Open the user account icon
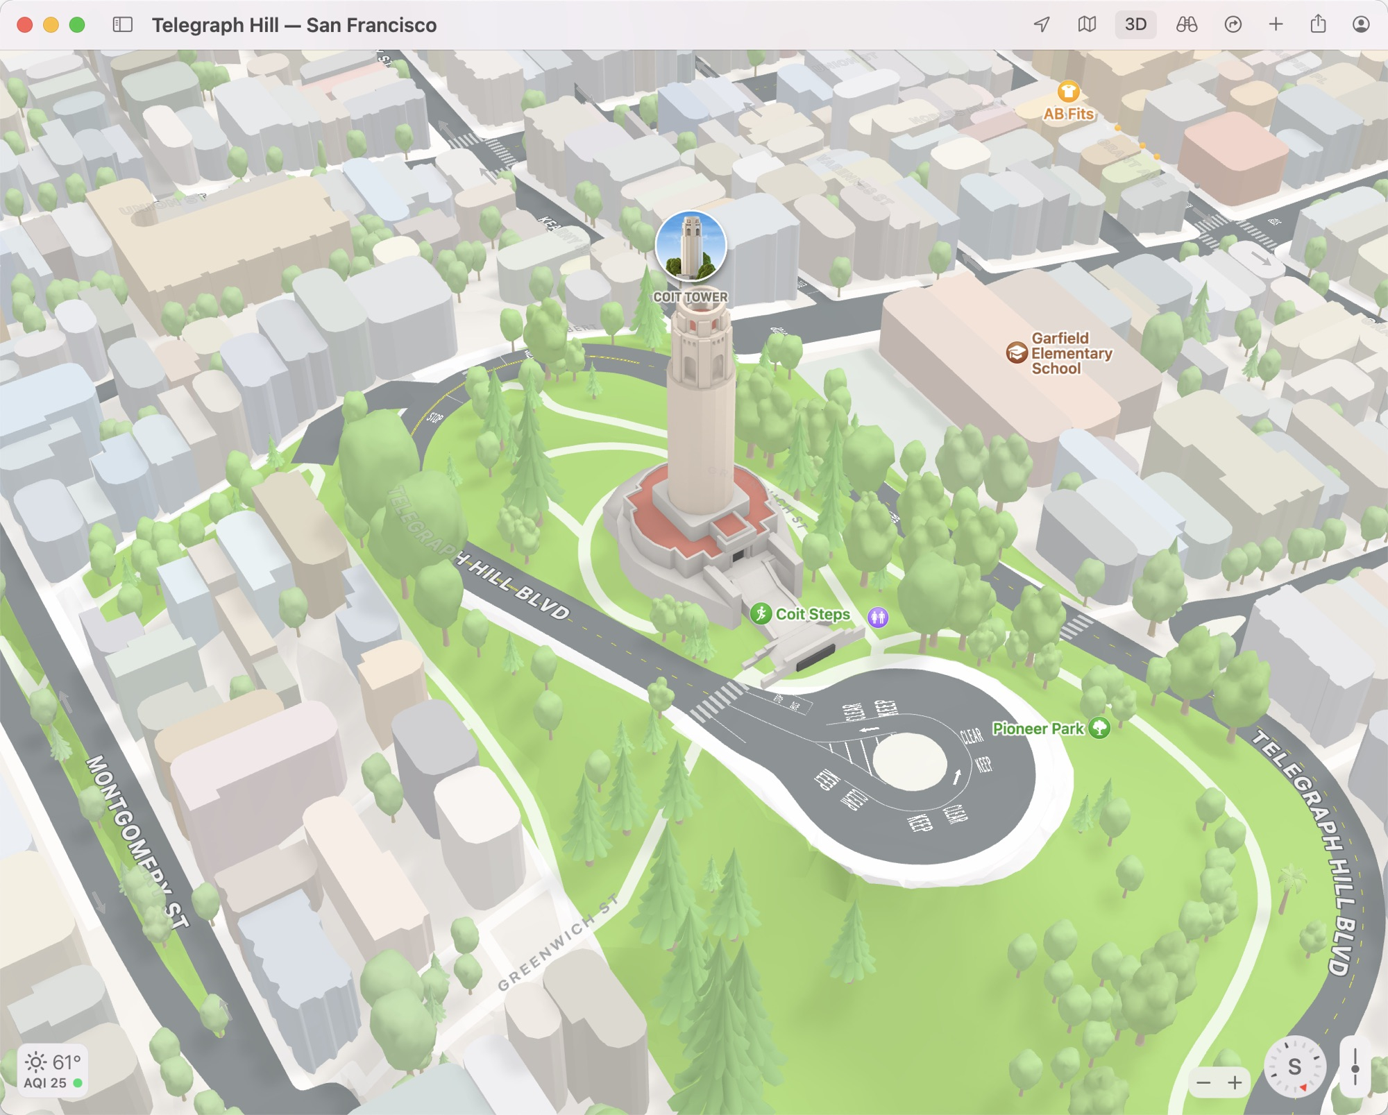Screen dimensions: 1388x1115 pyautogui.click(x=1361, y=25)
